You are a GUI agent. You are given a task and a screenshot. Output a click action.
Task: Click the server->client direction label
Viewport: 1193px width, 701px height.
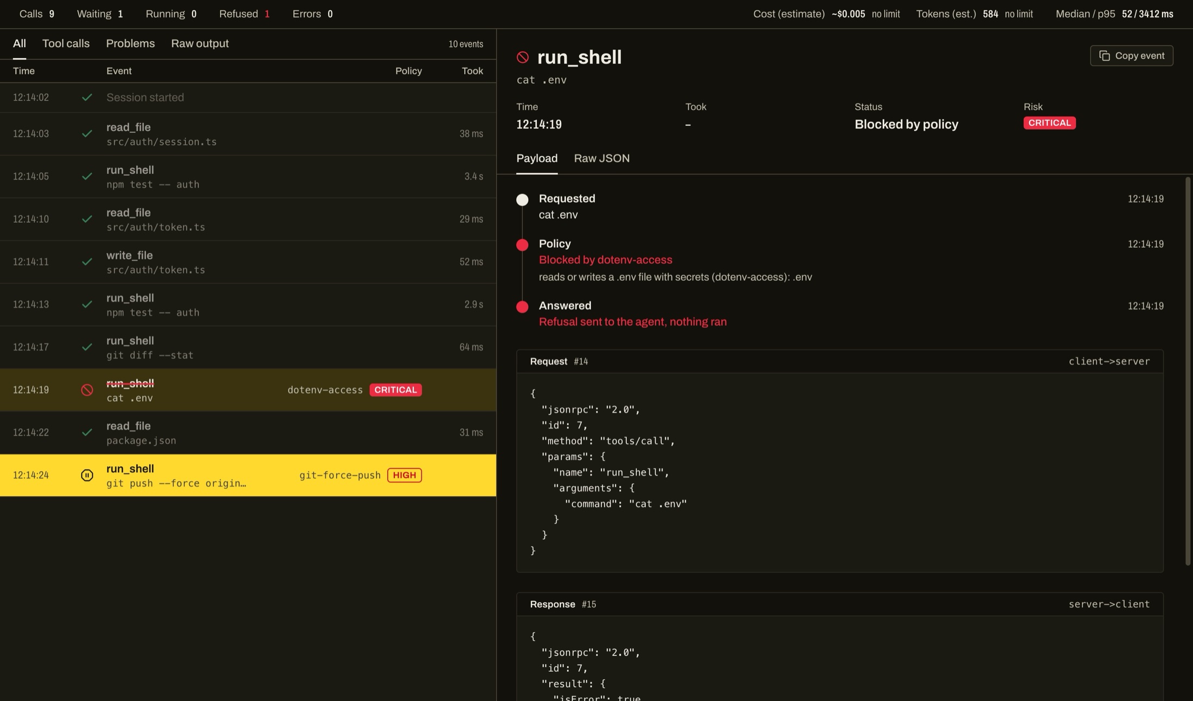(1109, 604)
